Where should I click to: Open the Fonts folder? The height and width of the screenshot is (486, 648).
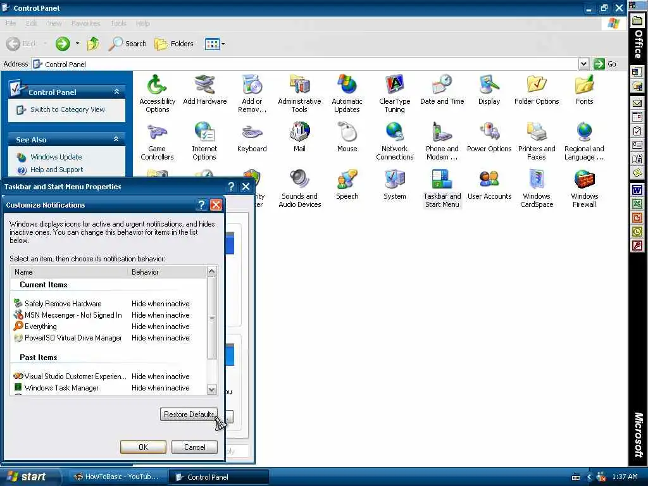pyautogui.click(x=584, y=90)
